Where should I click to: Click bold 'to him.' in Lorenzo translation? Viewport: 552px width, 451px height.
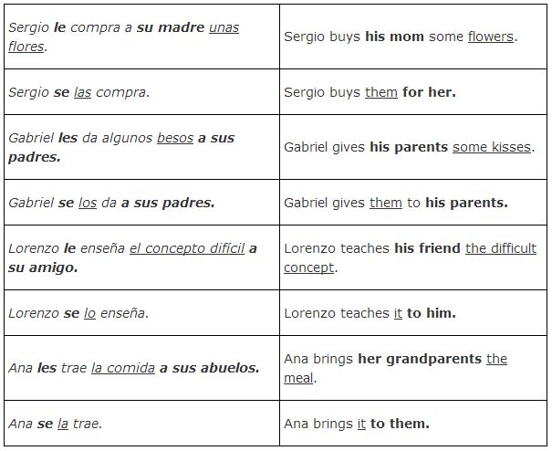[x=432, y=313]
